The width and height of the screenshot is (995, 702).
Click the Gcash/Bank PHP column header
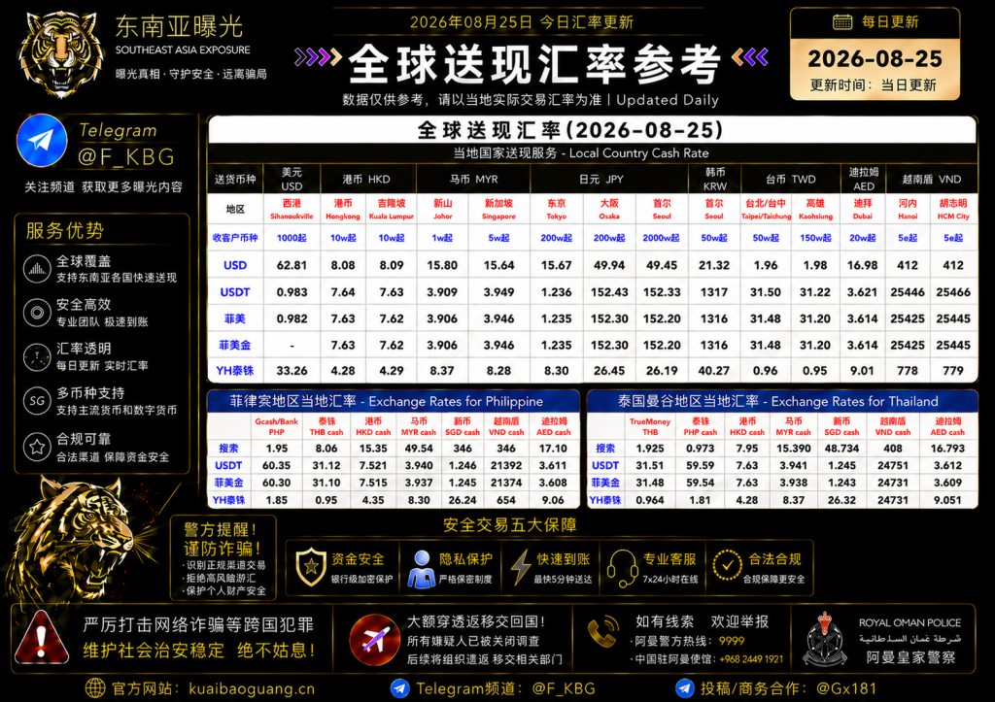click(277, 426)
